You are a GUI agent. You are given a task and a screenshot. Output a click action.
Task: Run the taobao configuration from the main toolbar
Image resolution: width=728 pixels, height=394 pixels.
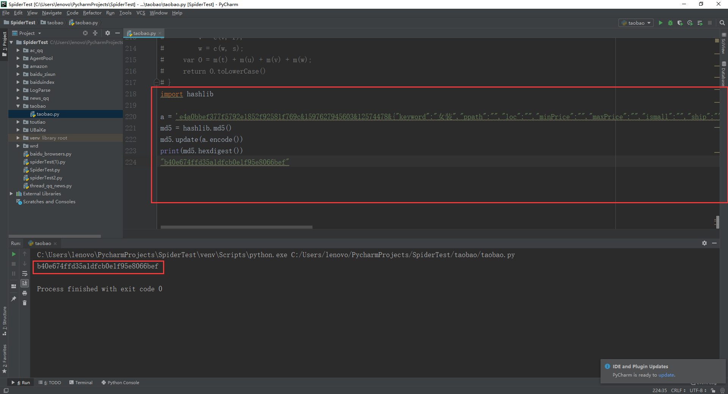(x=661, y=23)
